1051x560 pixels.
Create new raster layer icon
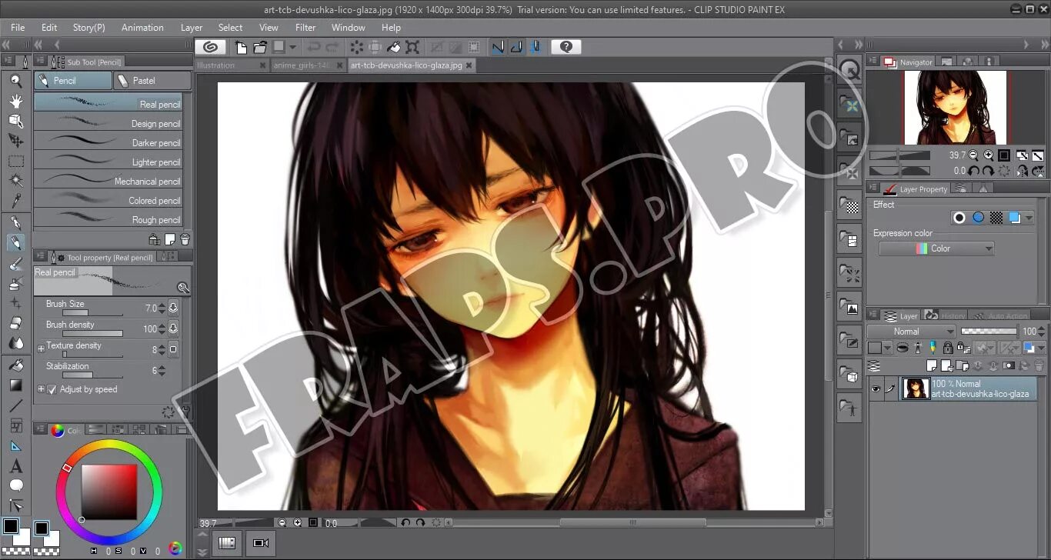pos(932,366)
